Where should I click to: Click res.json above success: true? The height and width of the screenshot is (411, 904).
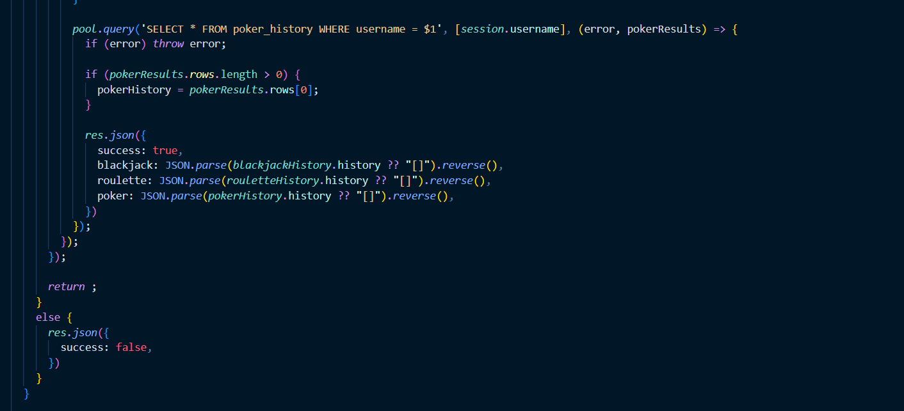[109, 135]
